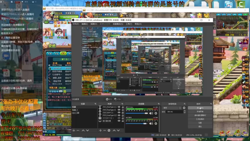Viewport: 250px width, 141px height.
Task: Click the 商行 icon in QQ三国 game
Action: pyautogui.click(x=238, y=133)
